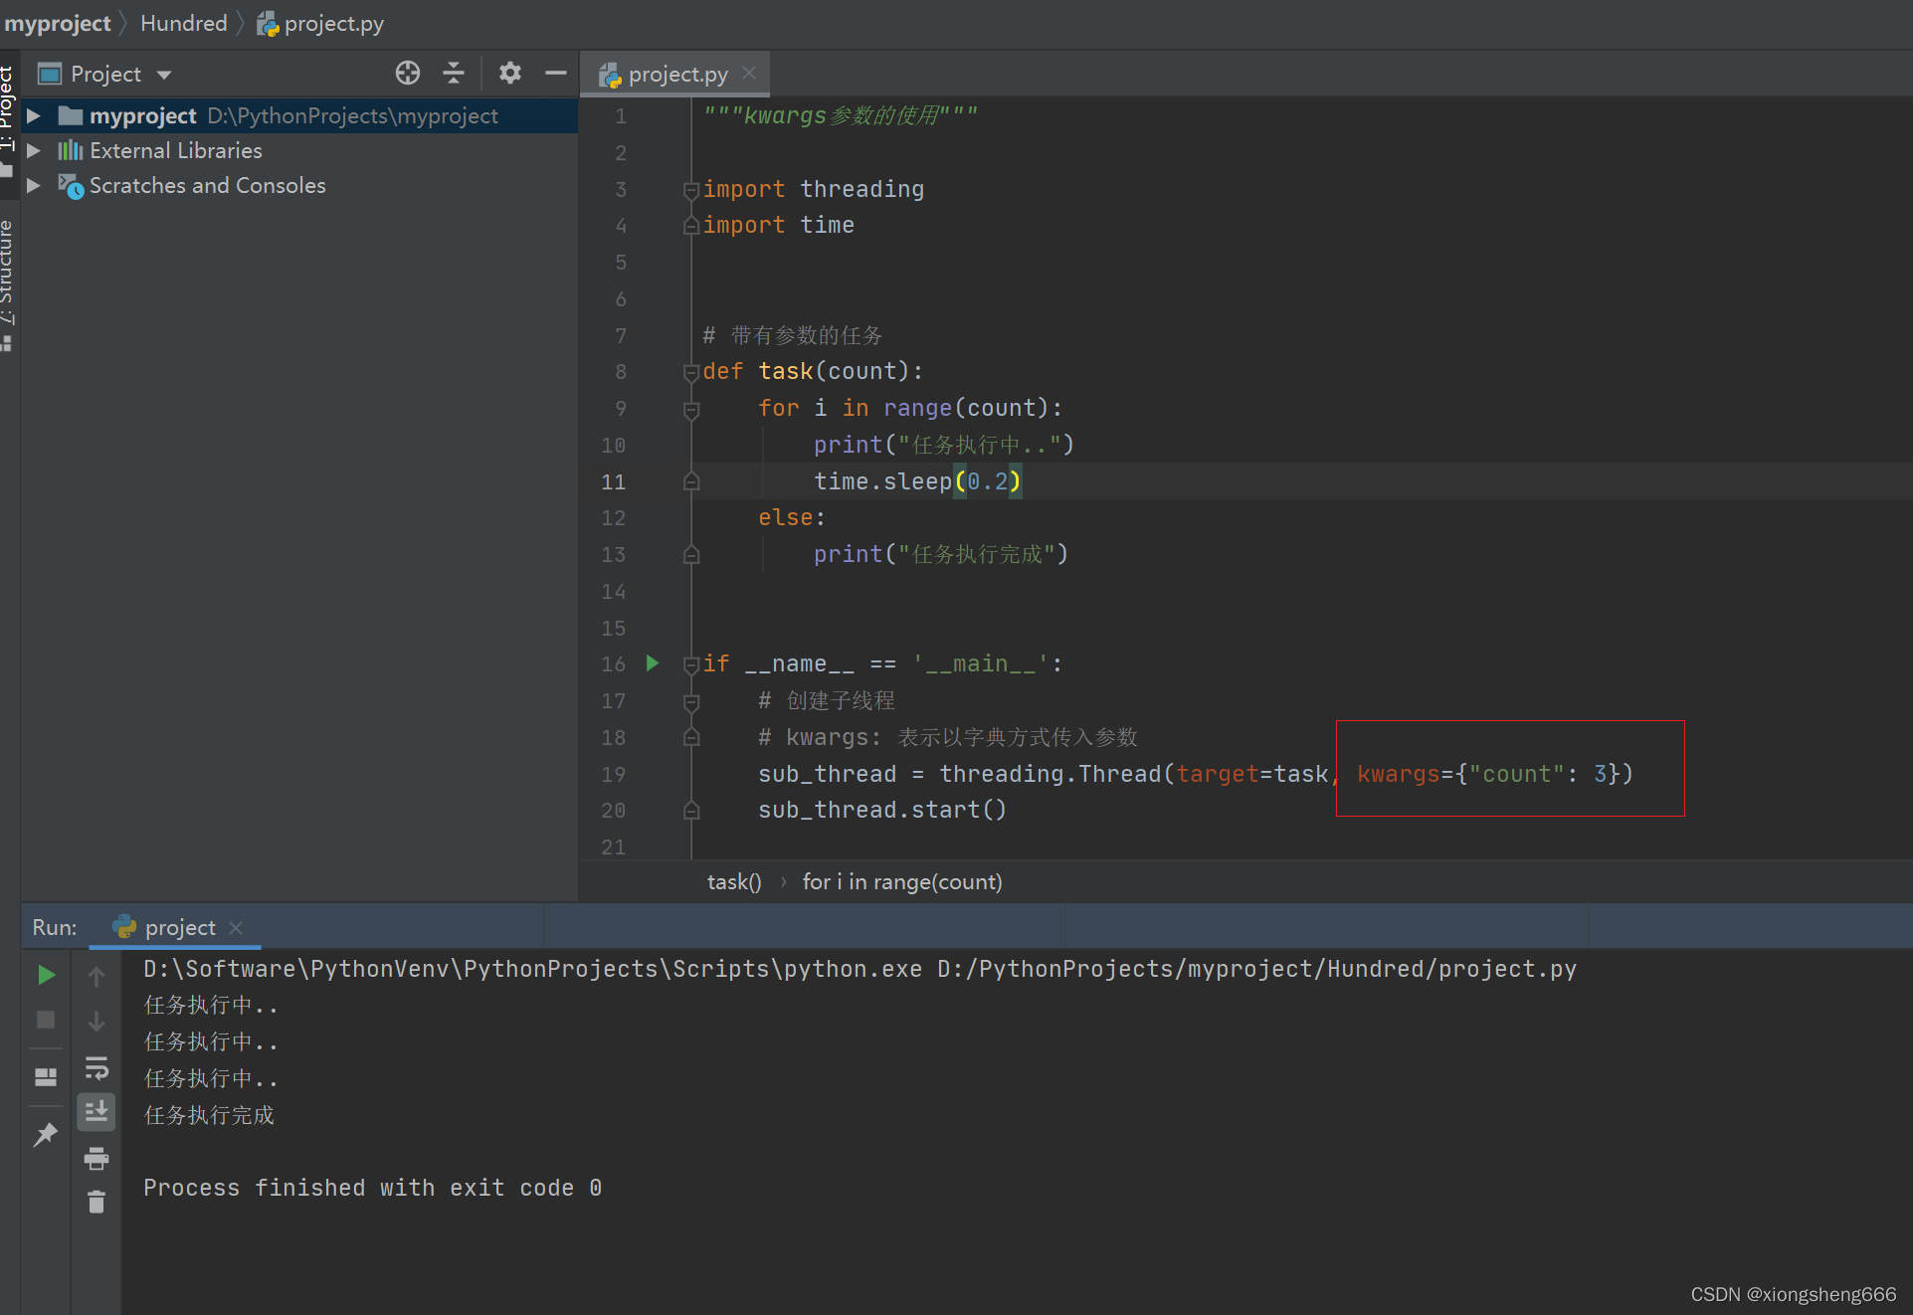
Task: Click the collapse all icon in Project panel
Action: (454, 73)
